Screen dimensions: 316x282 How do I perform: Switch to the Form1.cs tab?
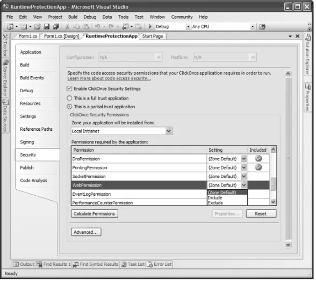pyautogui.click(x=27, y=36)
